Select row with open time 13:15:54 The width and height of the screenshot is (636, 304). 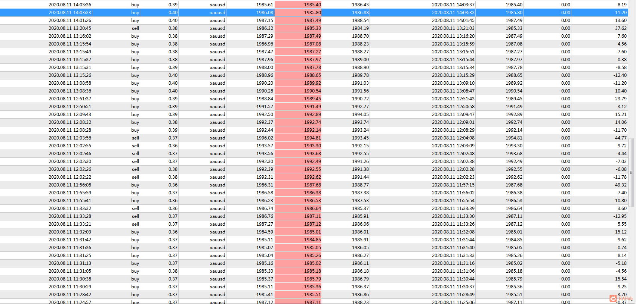tap(314, 44)
